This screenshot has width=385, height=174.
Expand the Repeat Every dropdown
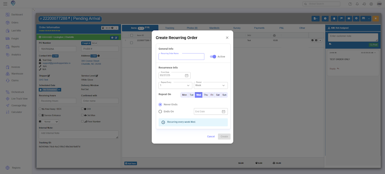(175, 85)
